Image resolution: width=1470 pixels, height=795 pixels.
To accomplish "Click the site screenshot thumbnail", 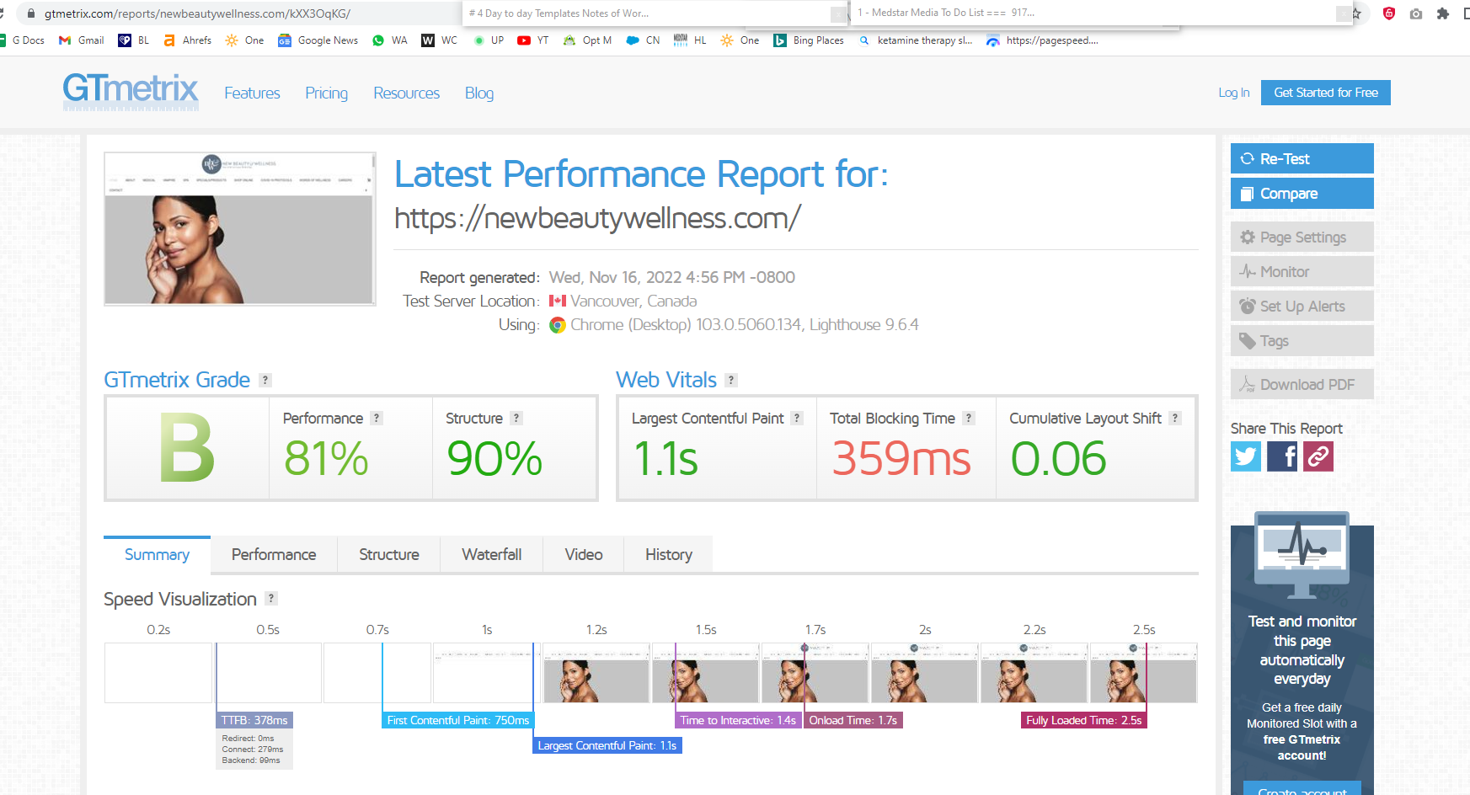I will pyautogui.click(x=240, y=228).
